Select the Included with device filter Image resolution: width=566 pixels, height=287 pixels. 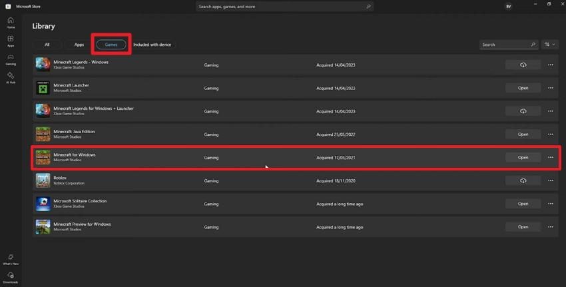pyautogui.click(x=152, y=45)
